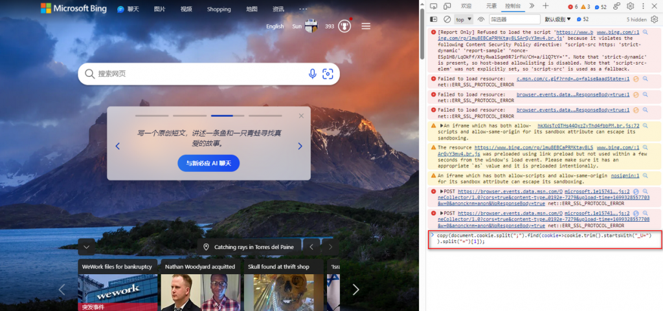The image size is (663, 311).
Task: Toggle device emulation icon in DevTools
Action: tap(447, 6)
